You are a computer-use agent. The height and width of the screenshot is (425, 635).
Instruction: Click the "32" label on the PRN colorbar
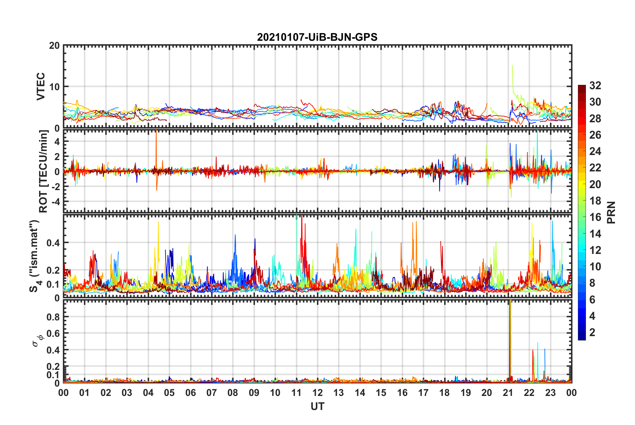pos(595,86)
